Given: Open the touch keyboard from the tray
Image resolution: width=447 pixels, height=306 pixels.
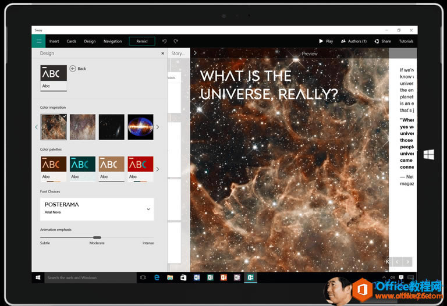Looking at the screenshot, I should (410, 277).
